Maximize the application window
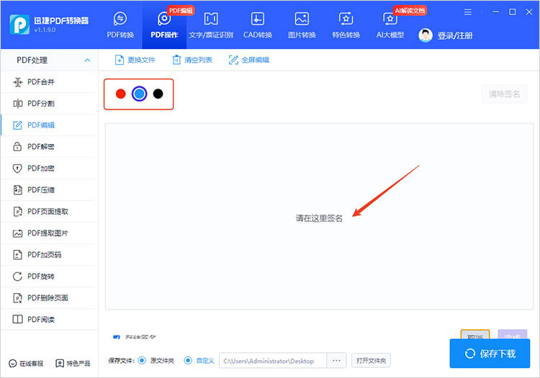Image resolution: width=540 pixels, height=378 pixels. tap(513, 12)
